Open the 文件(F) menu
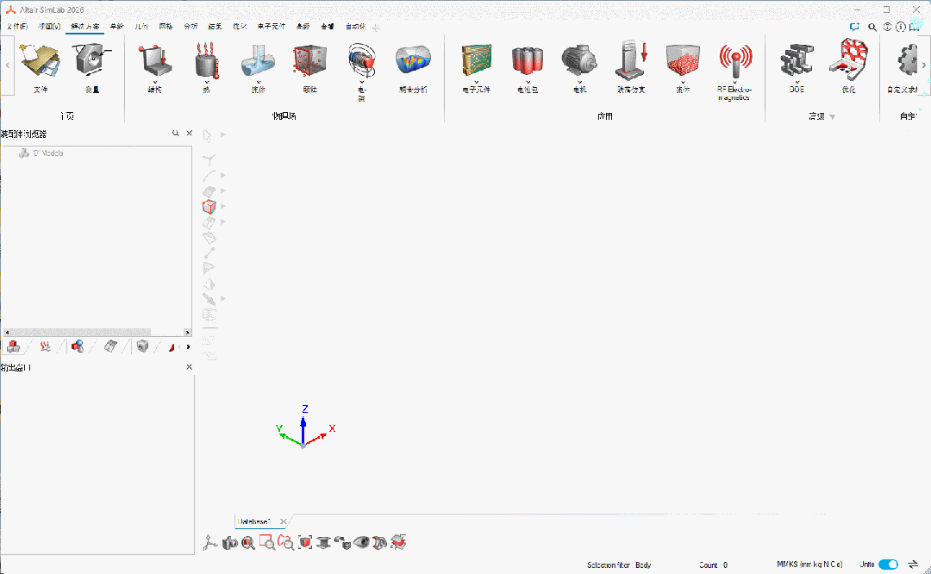The width and height of the screenshot is (931, 574). 17,27
